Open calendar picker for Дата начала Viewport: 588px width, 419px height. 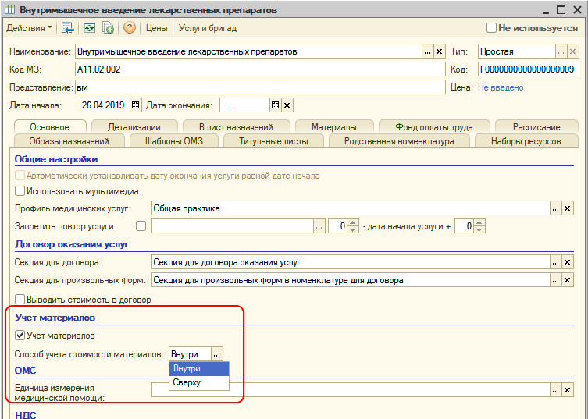pos(135,105)
